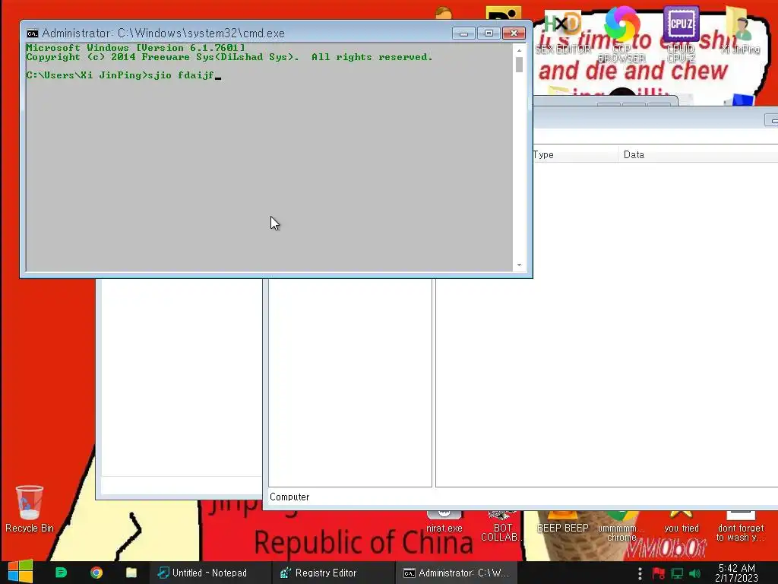
Task: Click the network monitor tray icon
Action: click(677, 573)
